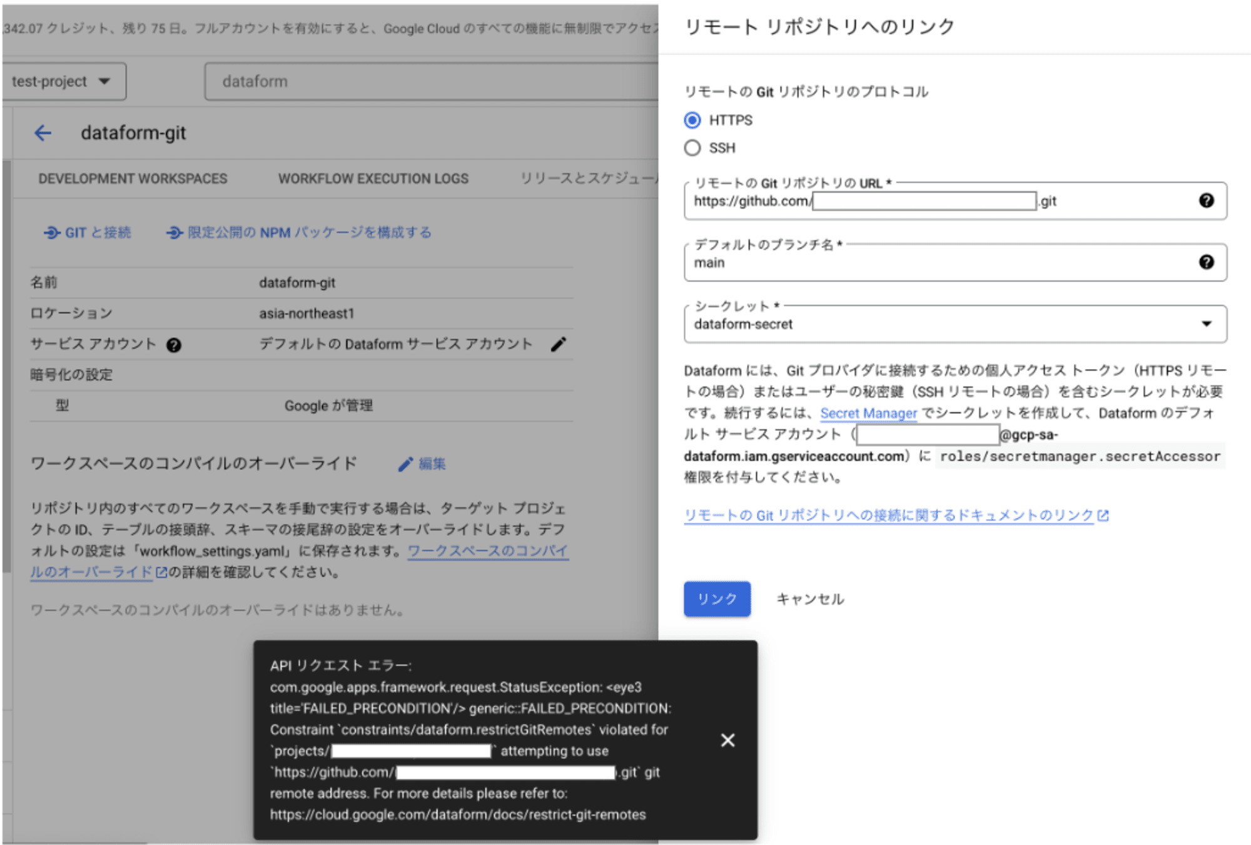The image size is (1251, 845).
Task: Click help icon in Git repository URL field
Action: pos(1206,201)
